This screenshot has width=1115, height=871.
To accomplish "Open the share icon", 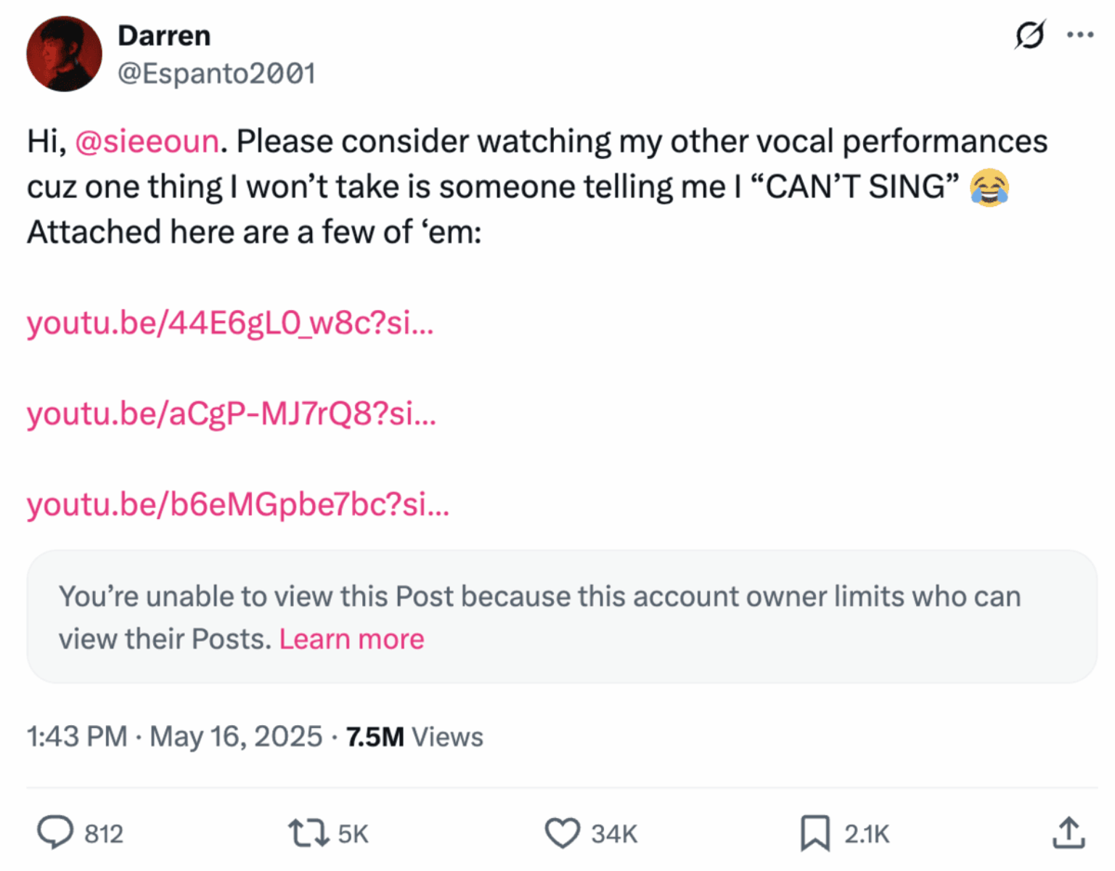I will tap(1070, 833).
